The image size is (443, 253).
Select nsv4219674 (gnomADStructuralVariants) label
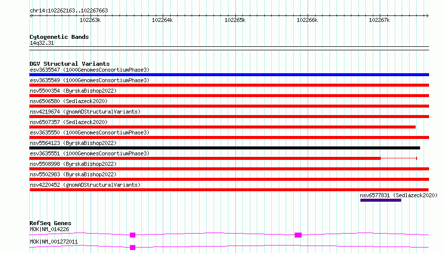pyautogui.click(x=85, y=112)
